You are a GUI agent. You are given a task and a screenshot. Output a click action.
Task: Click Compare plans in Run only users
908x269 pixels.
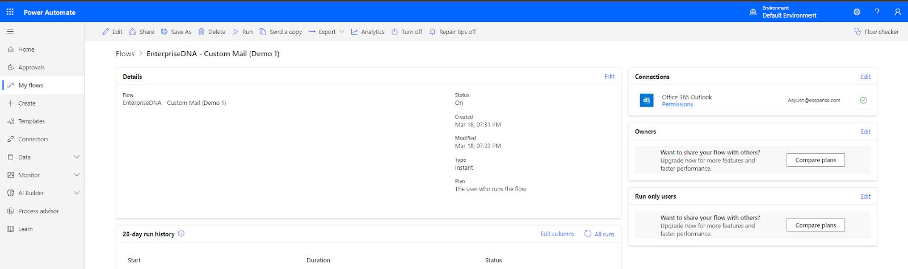(815, 225)
